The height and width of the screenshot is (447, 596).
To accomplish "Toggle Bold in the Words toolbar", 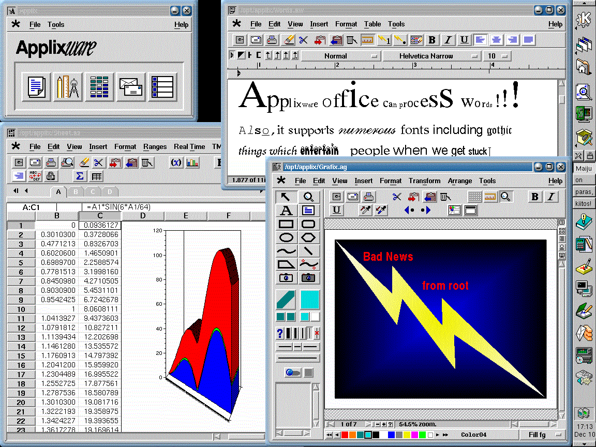I will pos(432,40).
